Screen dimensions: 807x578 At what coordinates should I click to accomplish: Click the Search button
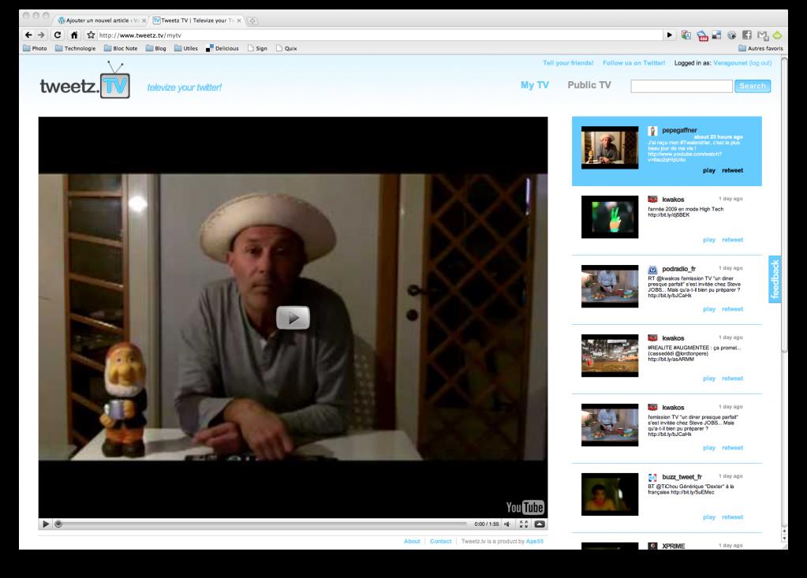point(753,86)
